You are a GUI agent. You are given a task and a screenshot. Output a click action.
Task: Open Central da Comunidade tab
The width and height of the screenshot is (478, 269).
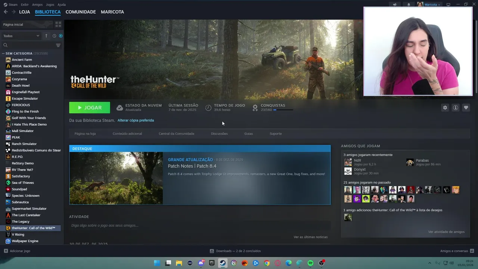pyautogui.click(x=176, y=134)
